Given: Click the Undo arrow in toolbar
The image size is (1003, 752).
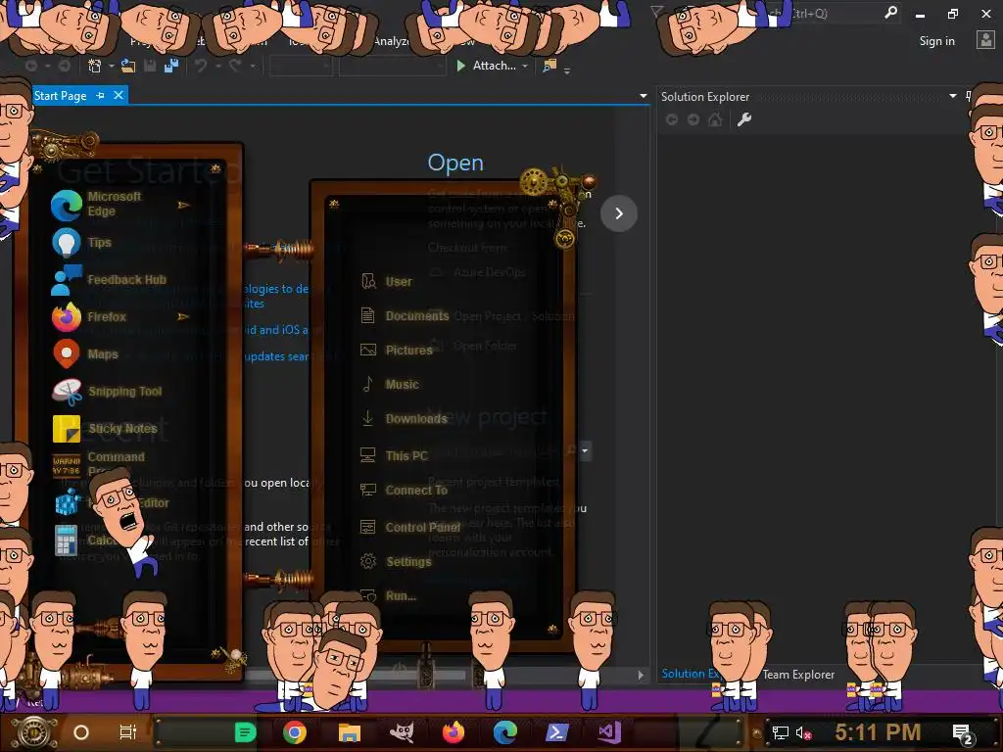Looking at the screenshot, I should coord(201,66).
